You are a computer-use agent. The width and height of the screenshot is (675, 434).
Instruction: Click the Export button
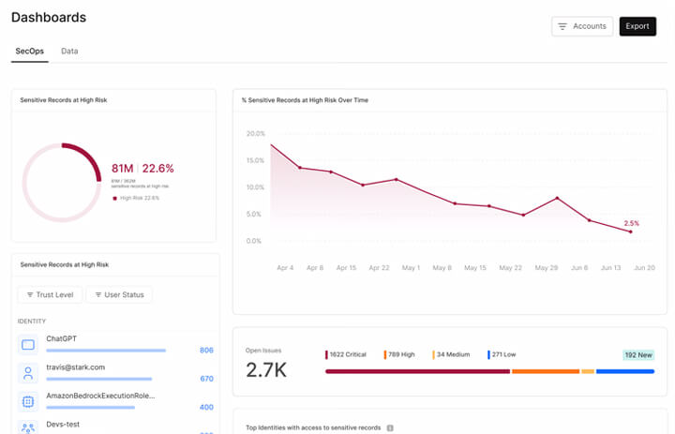coord(637,26)
